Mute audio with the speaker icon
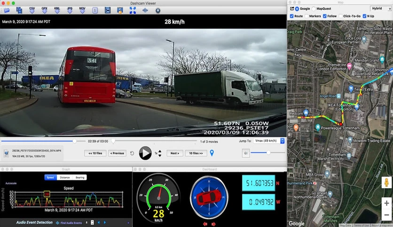This screenshot has width=393, height=227. 245,153
